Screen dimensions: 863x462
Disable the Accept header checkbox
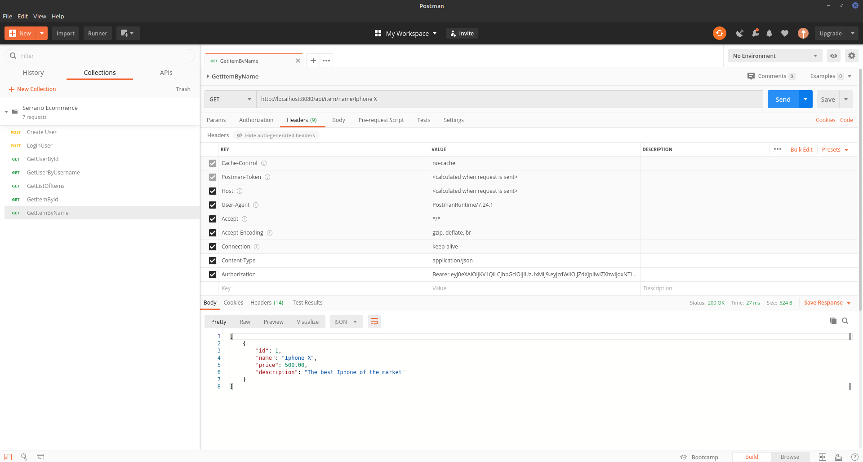[213, 219]
